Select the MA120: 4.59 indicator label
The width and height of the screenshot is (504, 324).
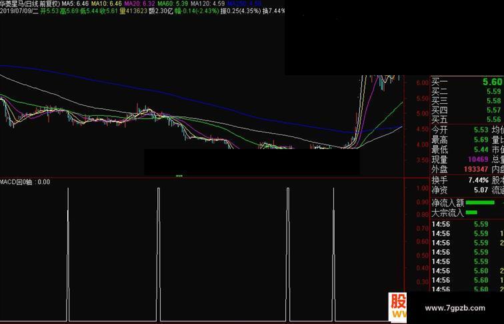(x=207, y=4)
